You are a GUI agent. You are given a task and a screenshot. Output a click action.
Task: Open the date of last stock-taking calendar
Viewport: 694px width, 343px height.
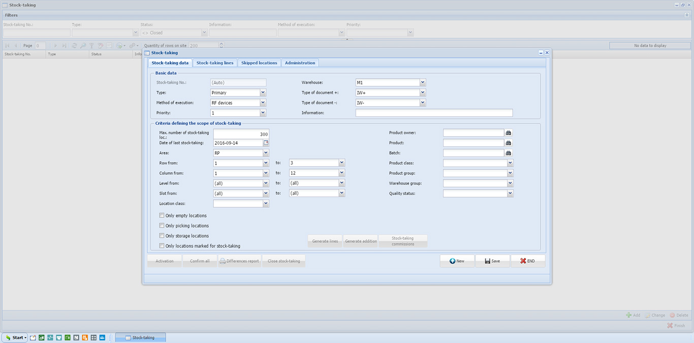point(266,143)
